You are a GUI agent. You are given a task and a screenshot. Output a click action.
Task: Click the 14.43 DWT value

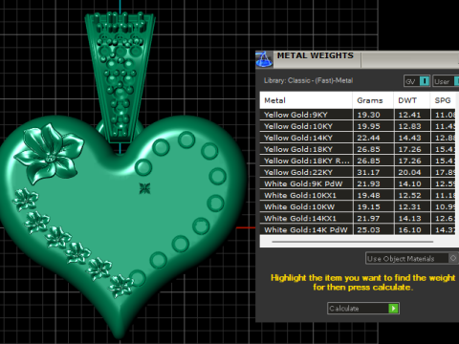pos(409,138)
